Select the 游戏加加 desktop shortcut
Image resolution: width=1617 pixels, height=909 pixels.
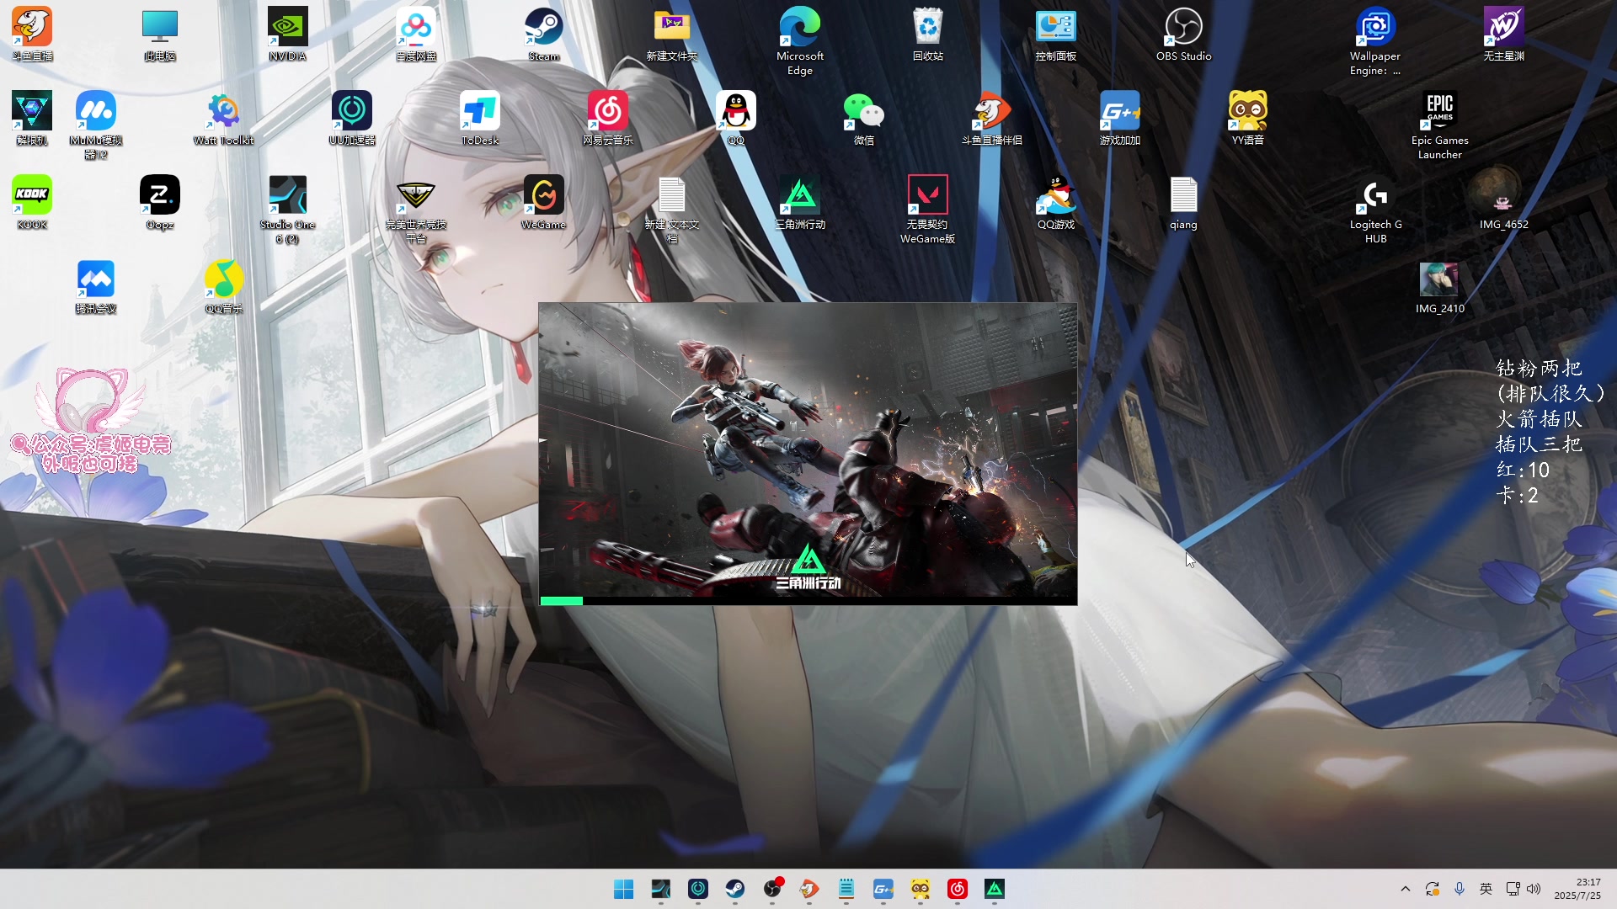[x=1120, y=119]
